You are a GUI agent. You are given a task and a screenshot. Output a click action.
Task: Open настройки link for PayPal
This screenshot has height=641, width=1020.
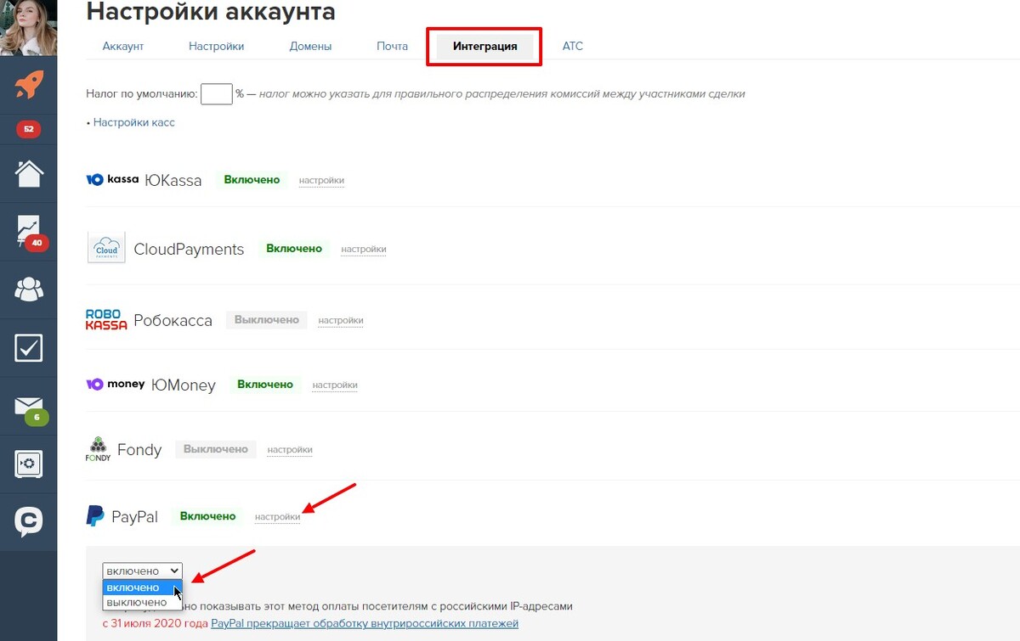[x=277, y=516]
